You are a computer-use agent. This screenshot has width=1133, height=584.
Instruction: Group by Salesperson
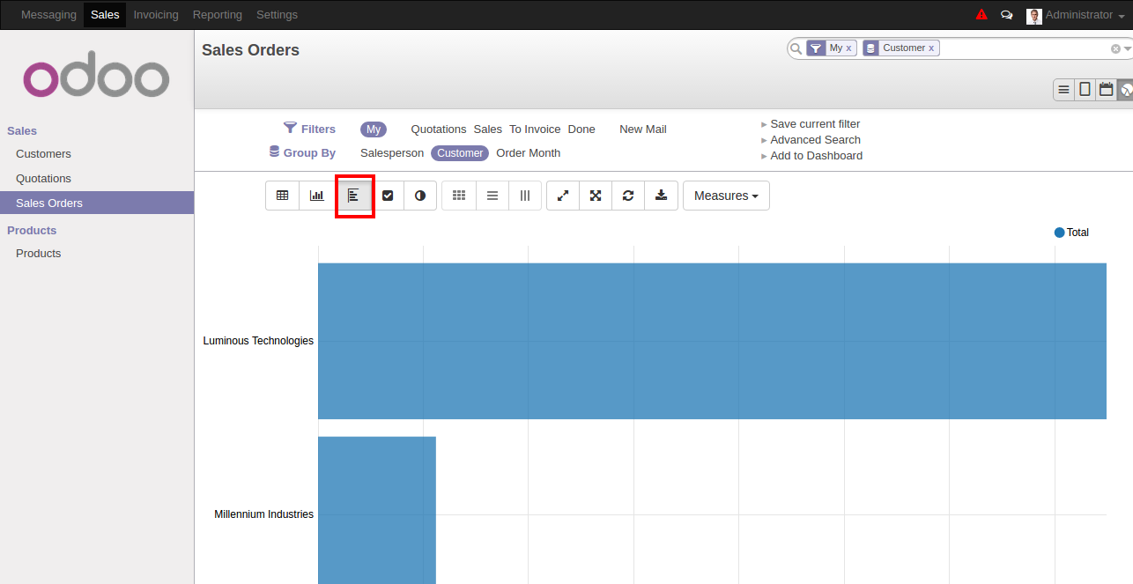tap(392, 153)
